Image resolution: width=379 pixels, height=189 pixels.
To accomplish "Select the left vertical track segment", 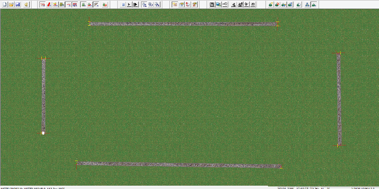I will coord(44,95).
